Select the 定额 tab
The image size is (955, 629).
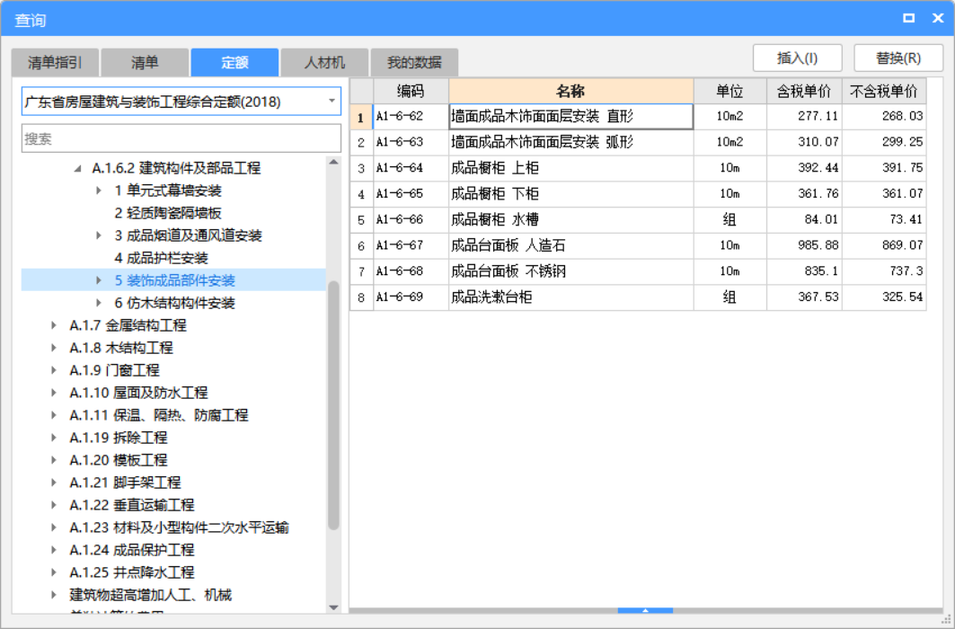click(234, 62)
